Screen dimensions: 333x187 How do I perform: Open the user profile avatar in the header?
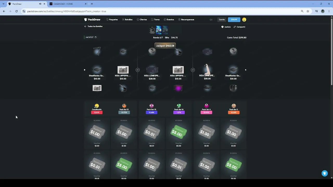click(244, 19)
